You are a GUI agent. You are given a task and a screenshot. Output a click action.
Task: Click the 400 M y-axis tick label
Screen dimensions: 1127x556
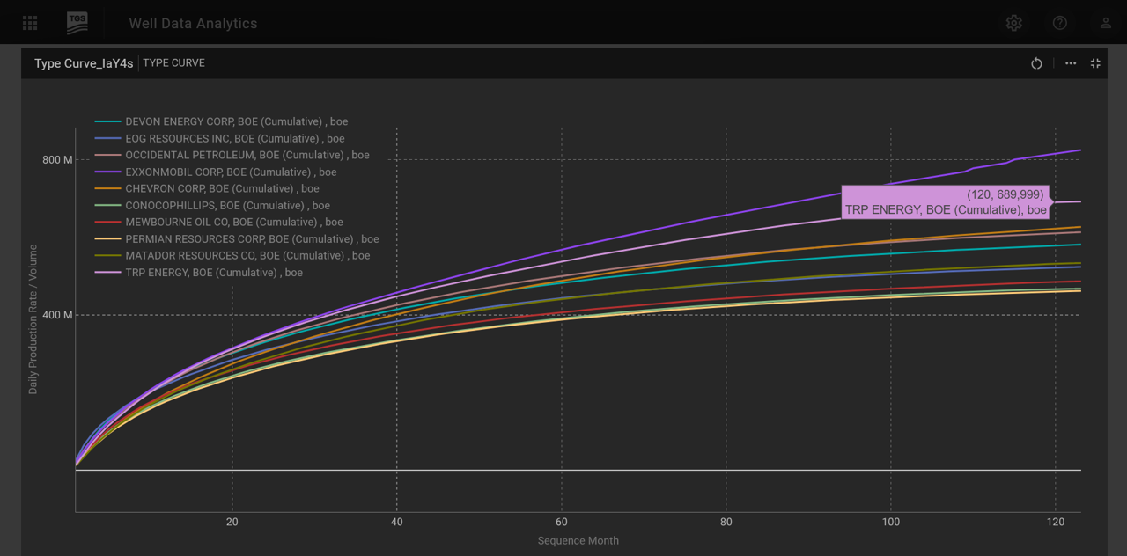[56, 315]
